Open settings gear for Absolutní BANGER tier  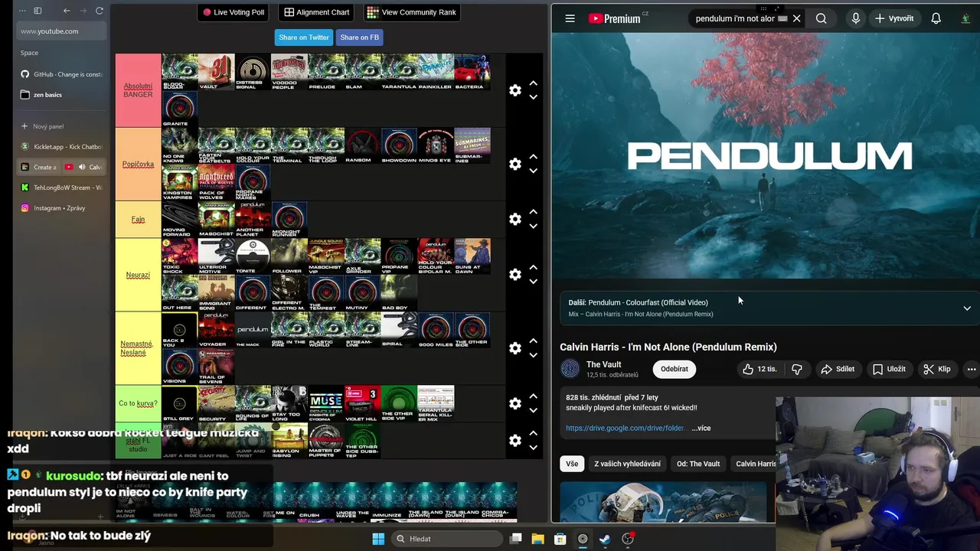point(515,90)
